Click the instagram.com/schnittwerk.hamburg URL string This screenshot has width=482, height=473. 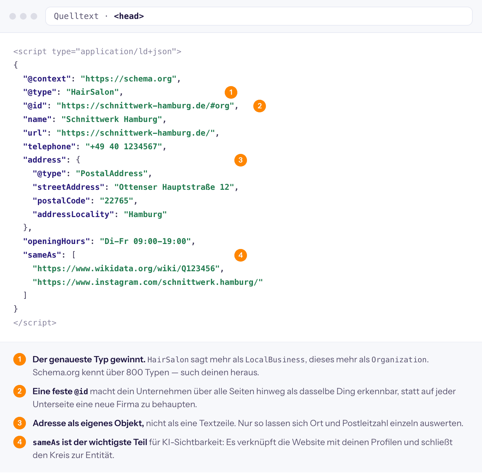(x=148, y=282)
